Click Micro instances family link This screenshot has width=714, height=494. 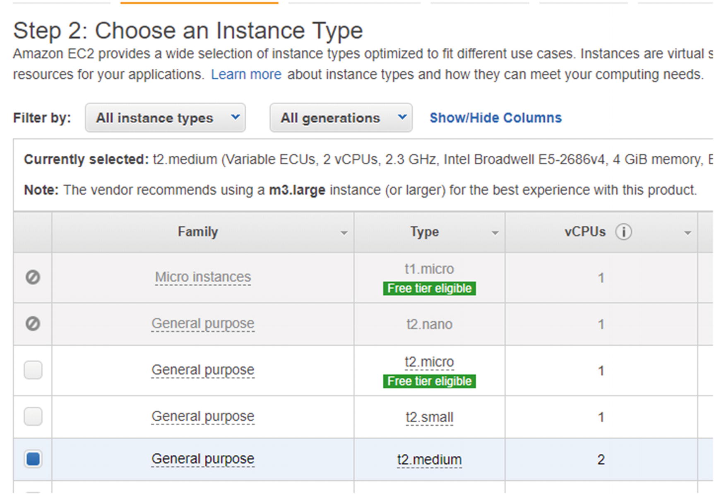click(x=203, y=277)
